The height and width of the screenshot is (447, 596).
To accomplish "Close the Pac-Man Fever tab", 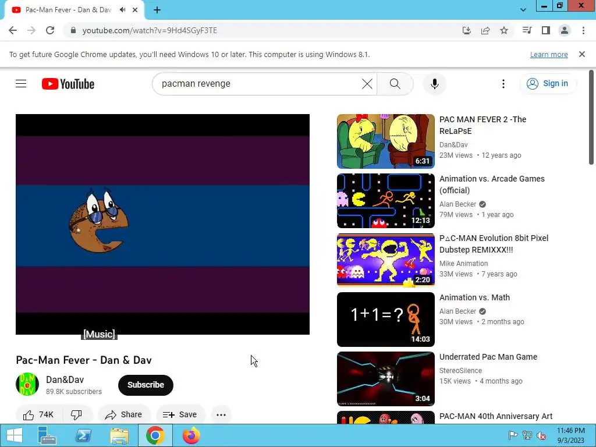I will pyautogui.click(x=135, y=10).
